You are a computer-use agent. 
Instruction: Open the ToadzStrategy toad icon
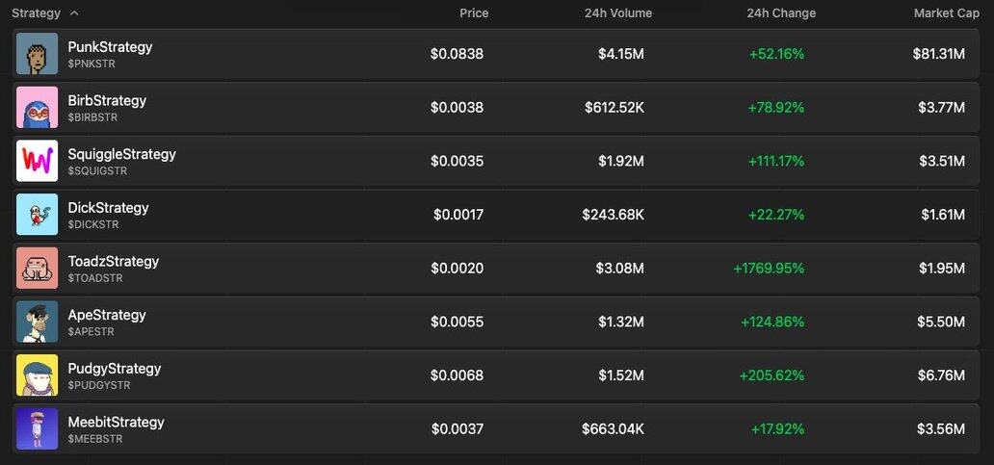(37, 268)
